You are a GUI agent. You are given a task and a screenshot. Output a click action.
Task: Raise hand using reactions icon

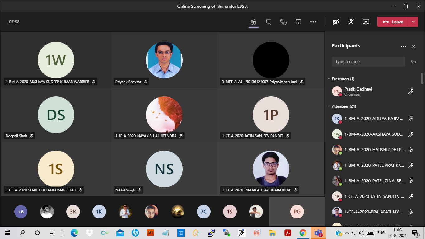pyautogui.click(x=283, y=22)
